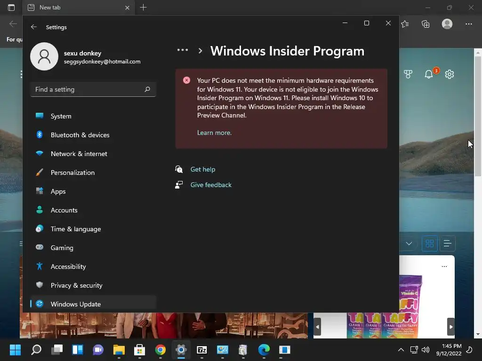Open Privacy & security settings
This screenshot has height=361, width=482.
click(93, 285)
